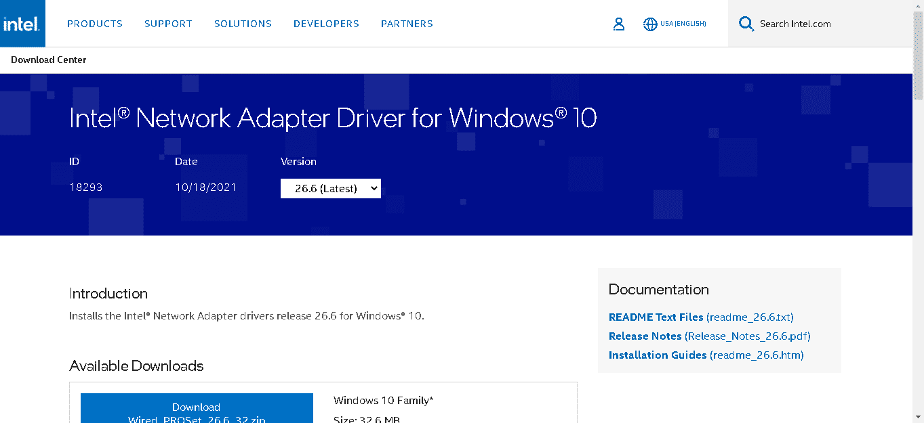The image size is (924, 423).
Task: Open the user account sign-in icon
Action: pos(618,24)
